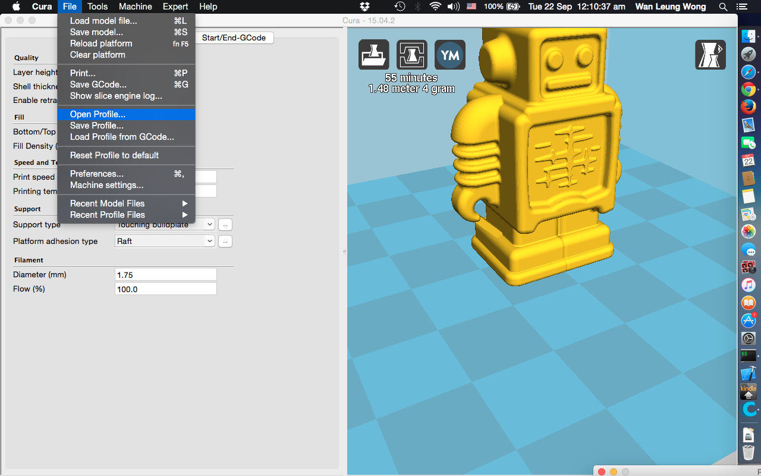Click the Diameter (mm) field showing 1.75
Screen dimensions: 761x476
click(x=166, y=274)
